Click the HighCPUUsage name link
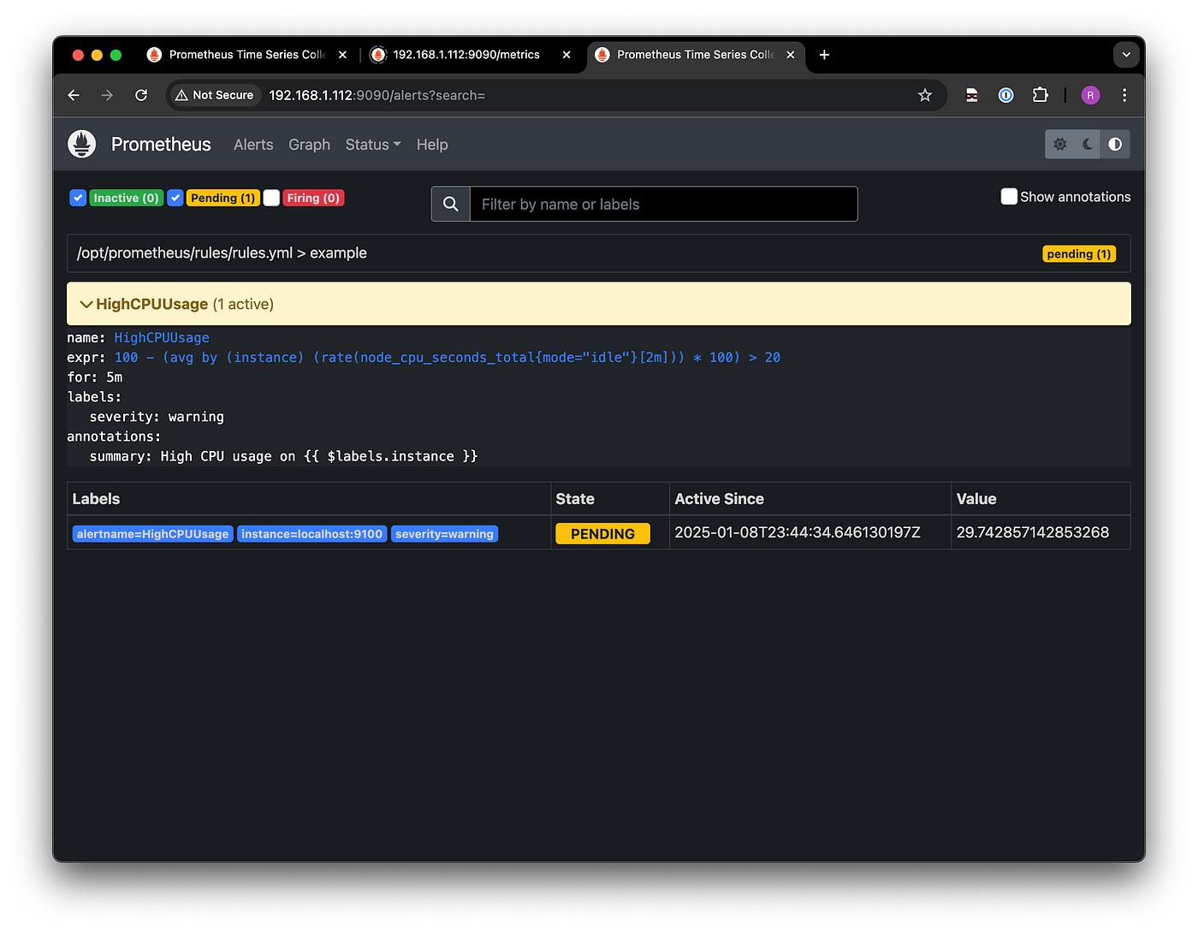This screenshot has height=932, width=1198. point(162,338)
